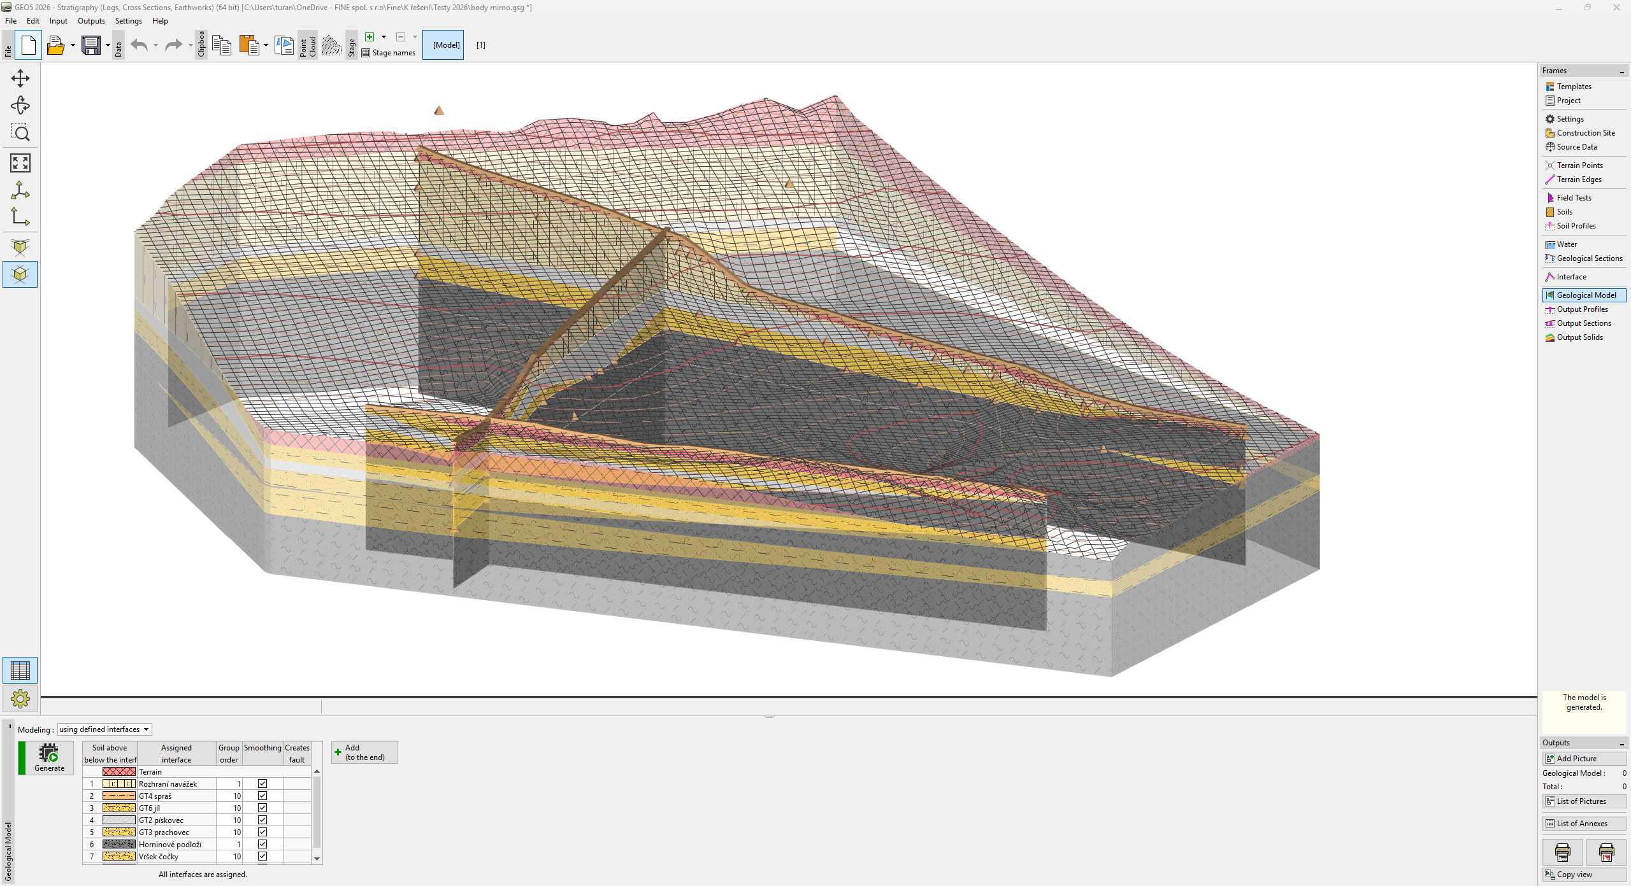Image resolution: width=1631 pixels, height=886 pixels.
Task: Click the move view tool icon
Action: pos(20,78)
